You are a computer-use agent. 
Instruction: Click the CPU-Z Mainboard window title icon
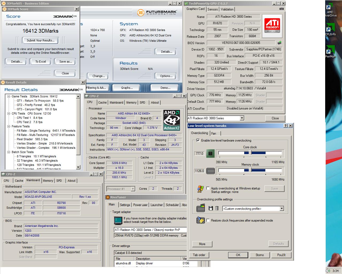3,174
